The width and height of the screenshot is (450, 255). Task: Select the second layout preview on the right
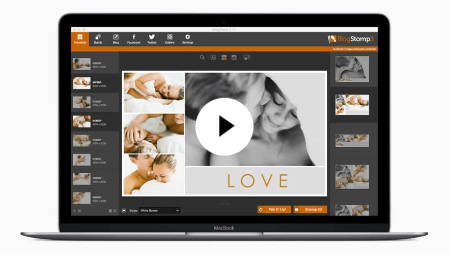tap(352, 105)
